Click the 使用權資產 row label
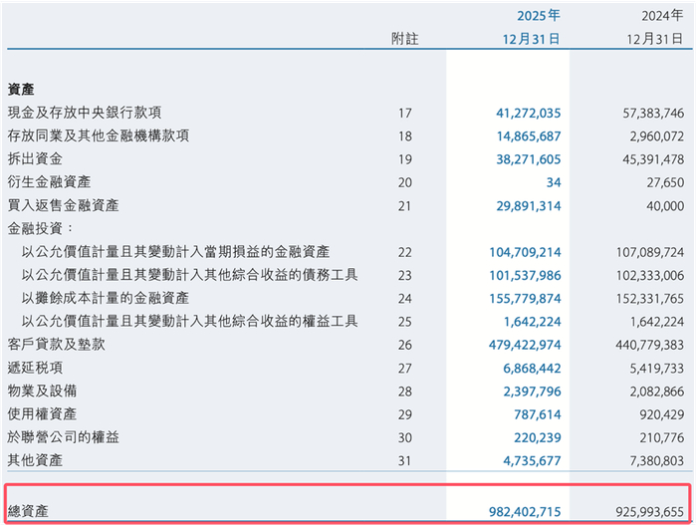697x526 pixels. 42,414
